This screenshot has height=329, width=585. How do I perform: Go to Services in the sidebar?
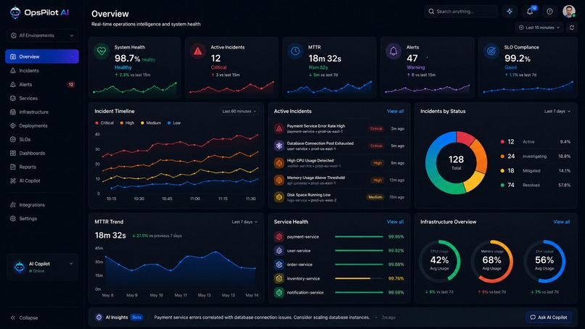click(42, 99)
